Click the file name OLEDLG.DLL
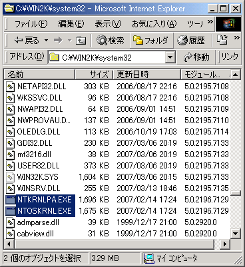Screen dimensions: 245x267 click(x=39, y=132)
